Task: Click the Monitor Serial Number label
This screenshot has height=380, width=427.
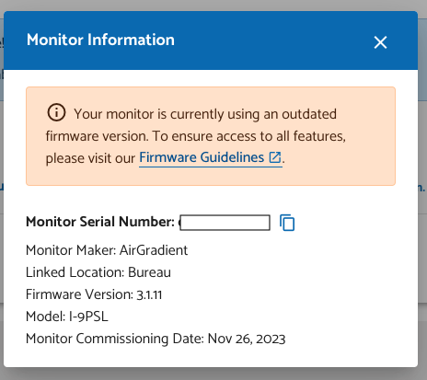Action: click(100, 222)
